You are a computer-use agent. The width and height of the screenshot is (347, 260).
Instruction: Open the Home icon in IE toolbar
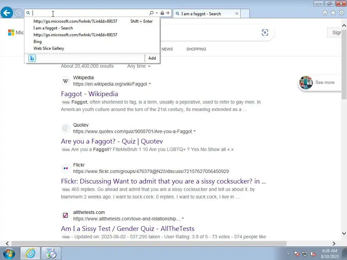coord(325,13)
